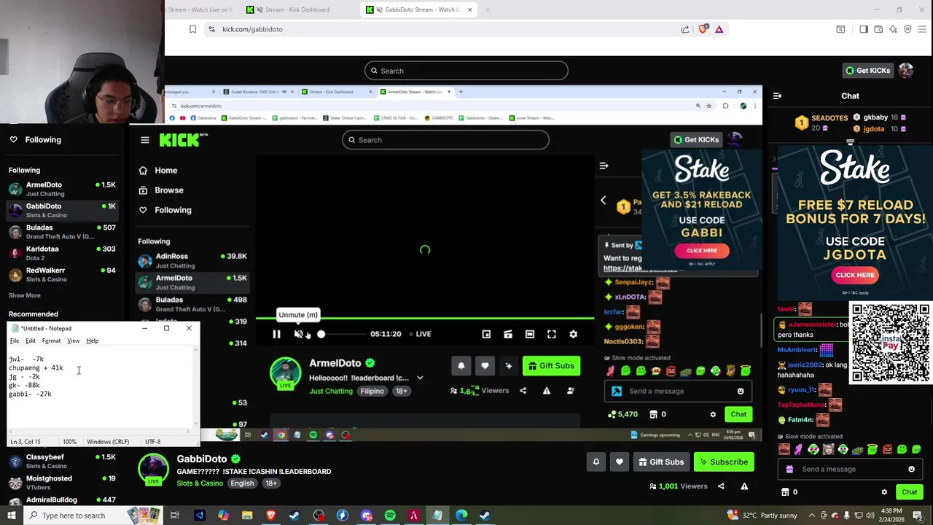Select Classybeef recommended channel

tap(63, 461)
